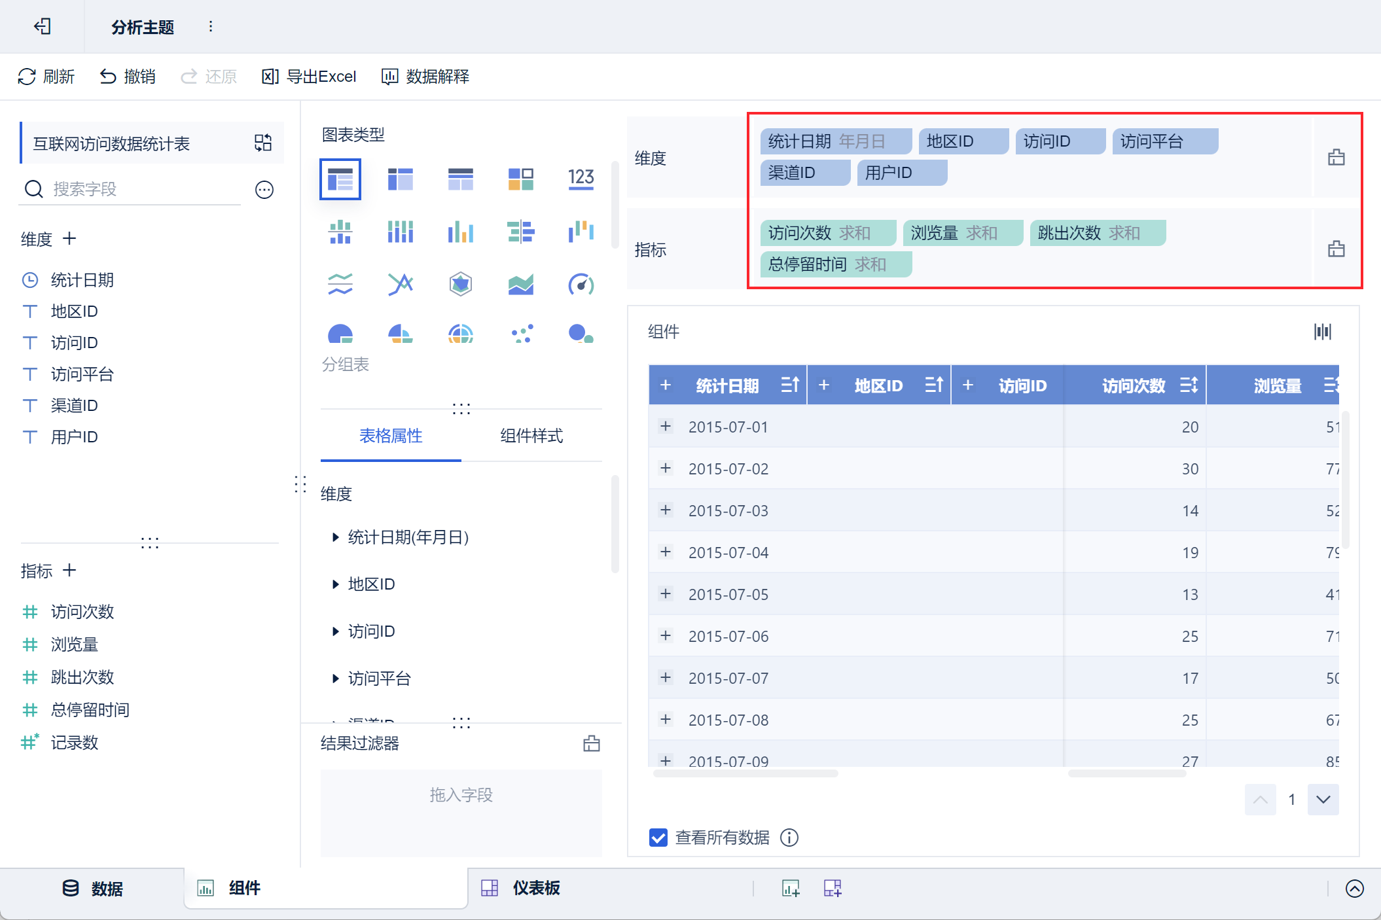Go to next page with down arrow

(x=1323, y=800)
